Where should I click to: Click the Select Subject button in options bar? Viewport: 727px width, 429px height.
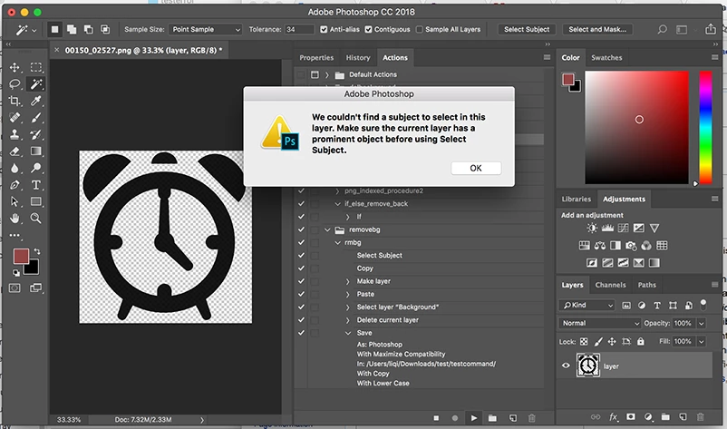click(x=527, y=29)
